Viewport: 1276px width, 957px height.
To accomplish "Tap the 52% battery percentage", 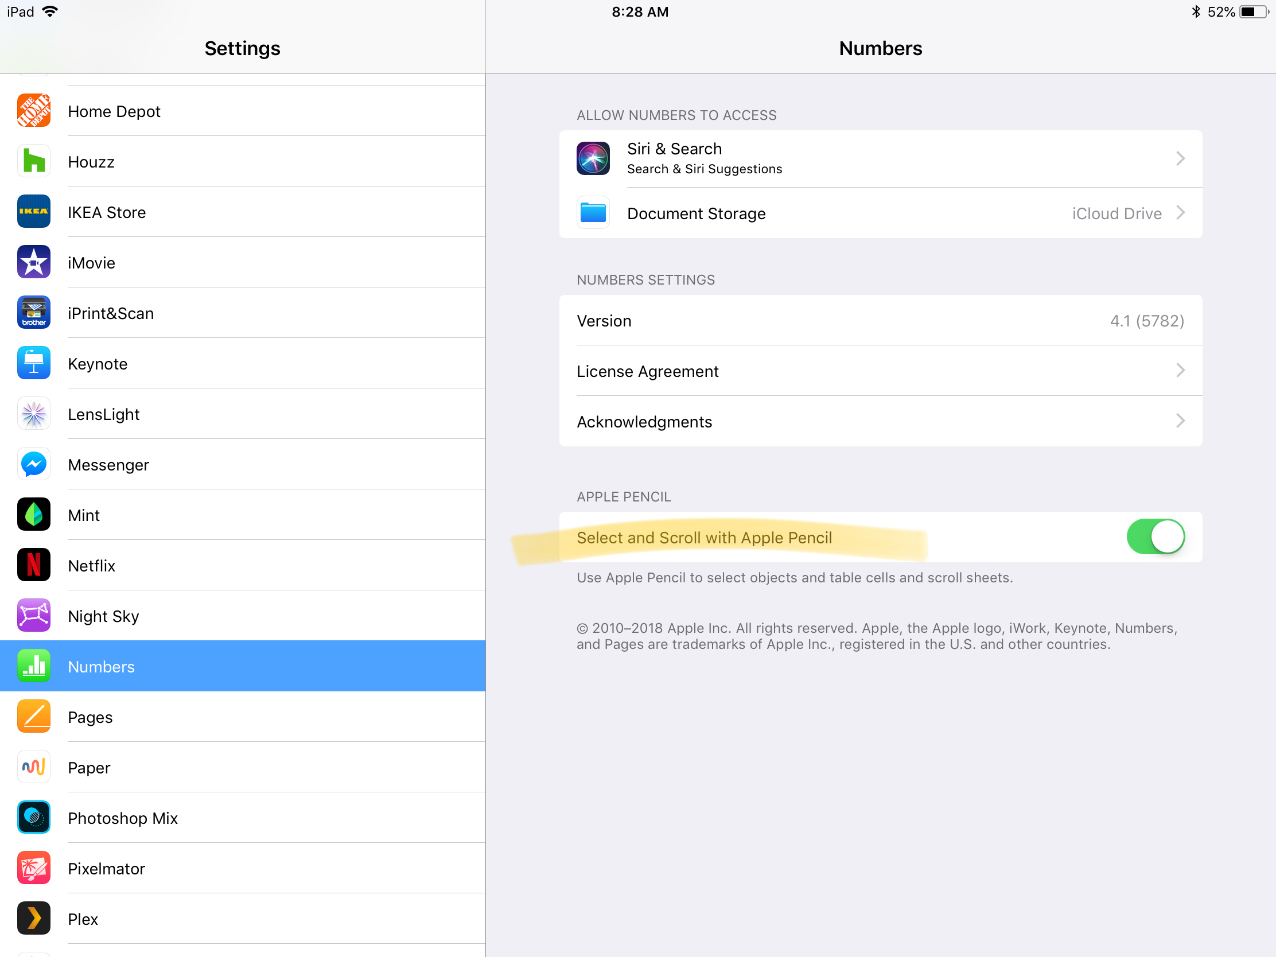I will coord(1221,11).
